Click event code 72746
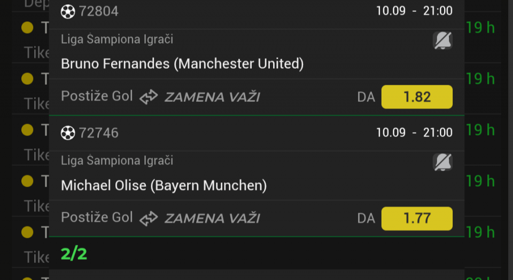513x280 pixels. click(99, 133)
